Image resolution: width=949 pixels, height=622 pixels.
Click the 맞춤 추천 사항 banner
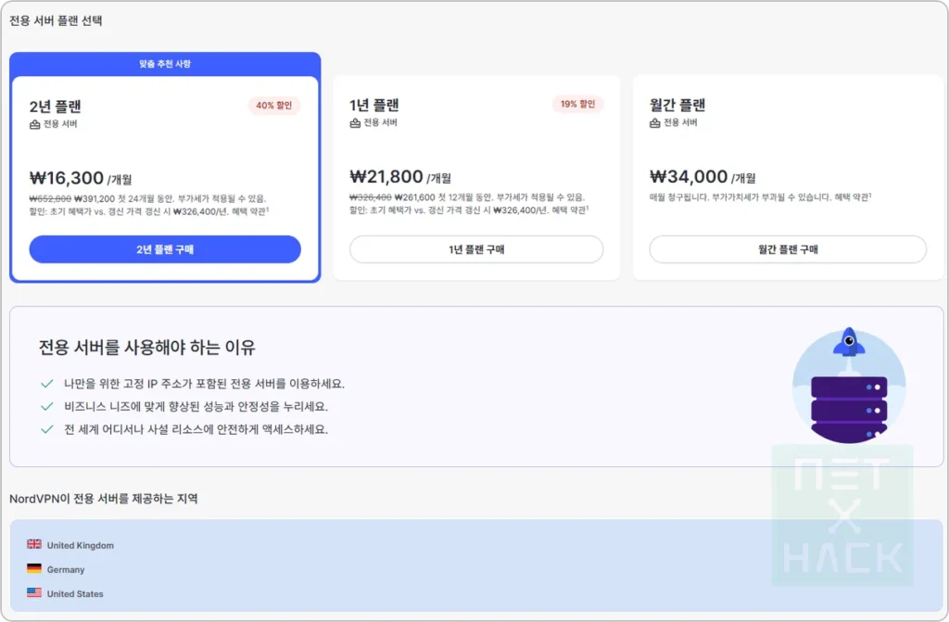coord(165,64)
